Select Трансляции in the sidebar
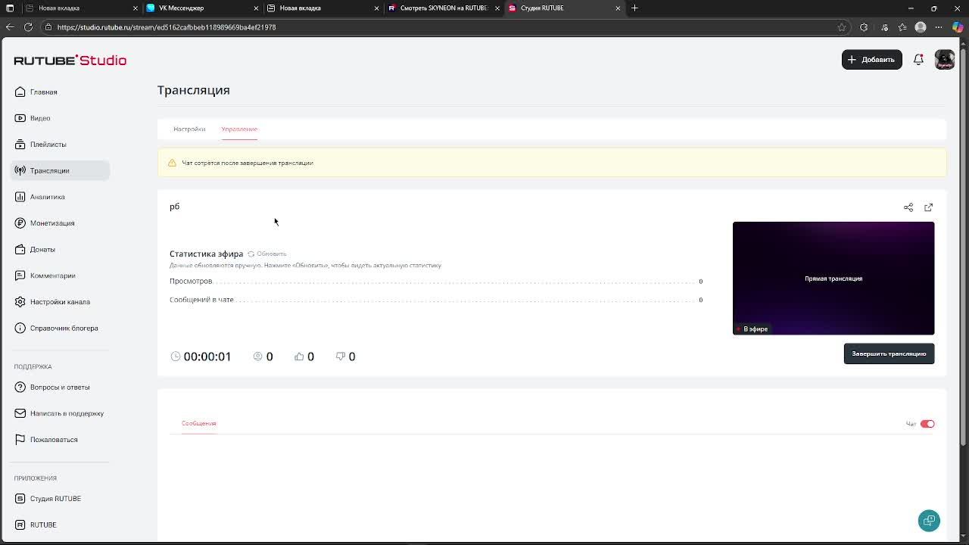 tap(61, 170)
